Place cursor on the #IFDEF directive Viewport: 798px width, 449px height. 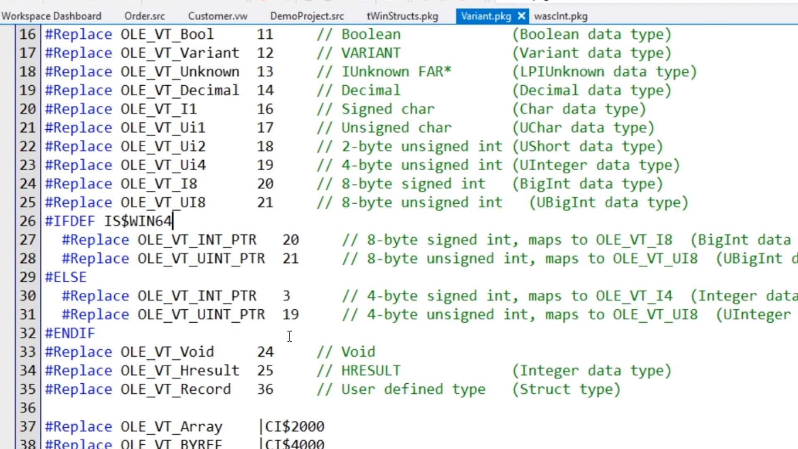[70, 221]
